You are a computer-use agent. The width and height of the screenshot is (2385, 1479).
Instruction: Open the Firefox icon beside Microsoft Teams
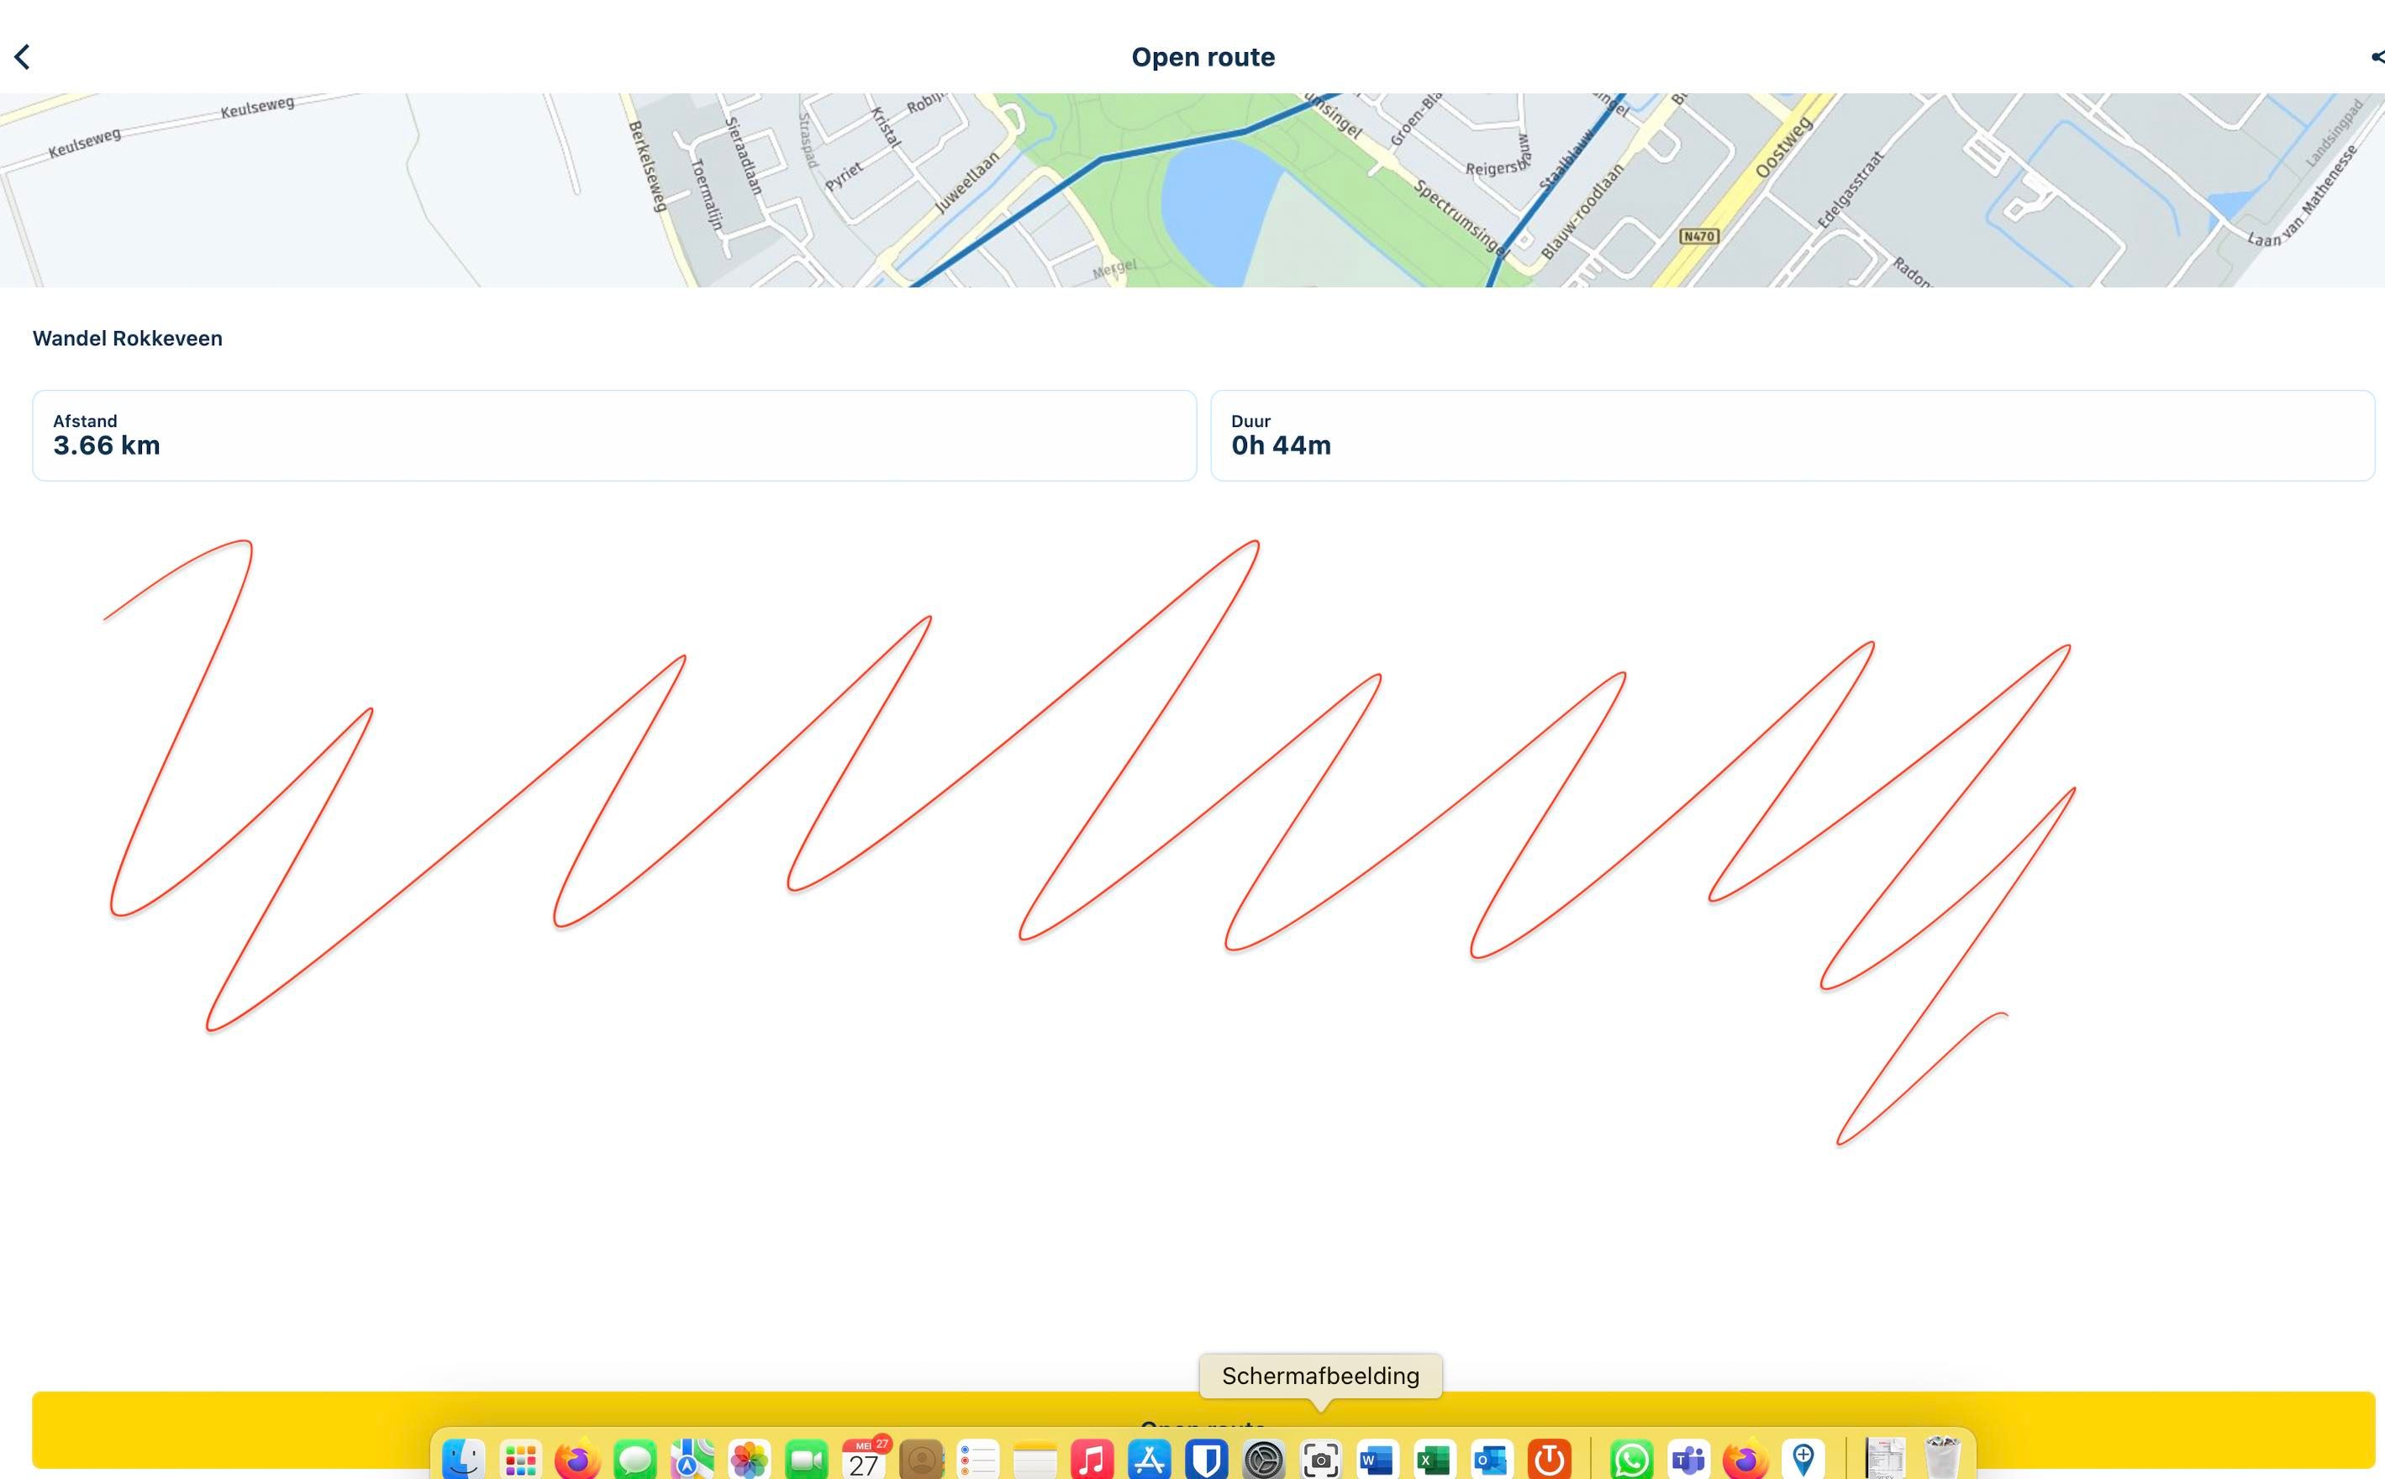1745,1460
